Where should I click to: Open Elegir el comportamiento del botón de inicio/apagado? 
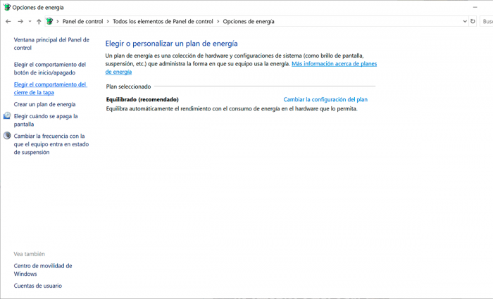click(x=50, y=68)
